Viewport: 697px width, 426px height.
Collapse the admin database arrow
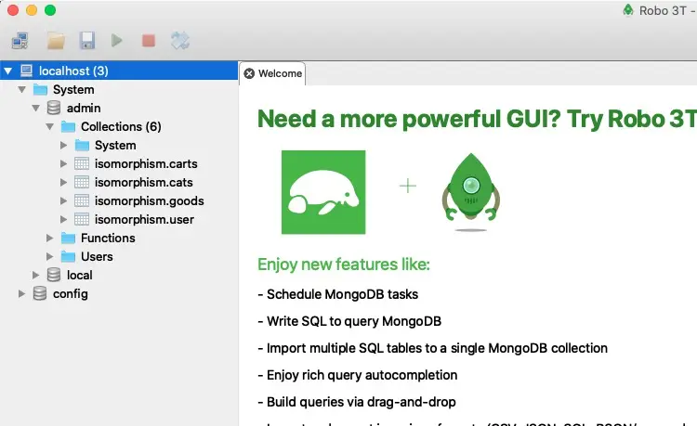[x=36, y=109]
